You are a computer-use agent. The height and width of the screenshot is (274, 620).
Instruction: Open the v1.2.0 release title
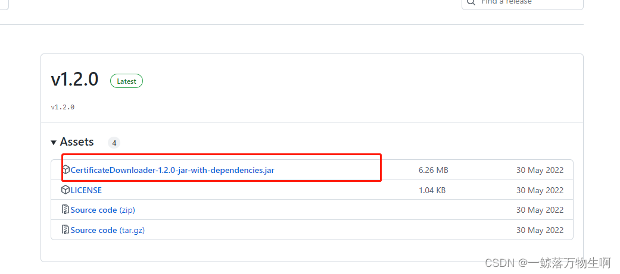74,80
